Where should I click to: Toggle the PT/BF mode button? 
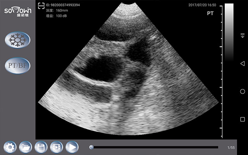coord(17,65)
